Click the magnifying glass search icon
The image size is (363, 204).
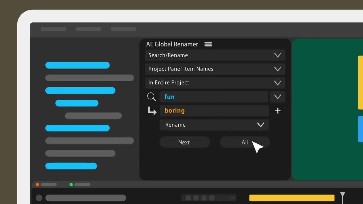click(x=151, y=97)
